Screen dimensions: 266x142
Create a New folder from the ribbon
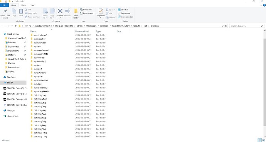(76, 14)
